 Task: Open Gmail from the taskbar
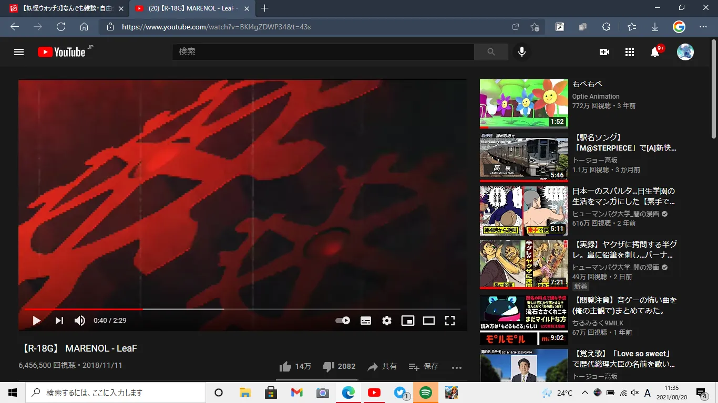tap(296, 393)
